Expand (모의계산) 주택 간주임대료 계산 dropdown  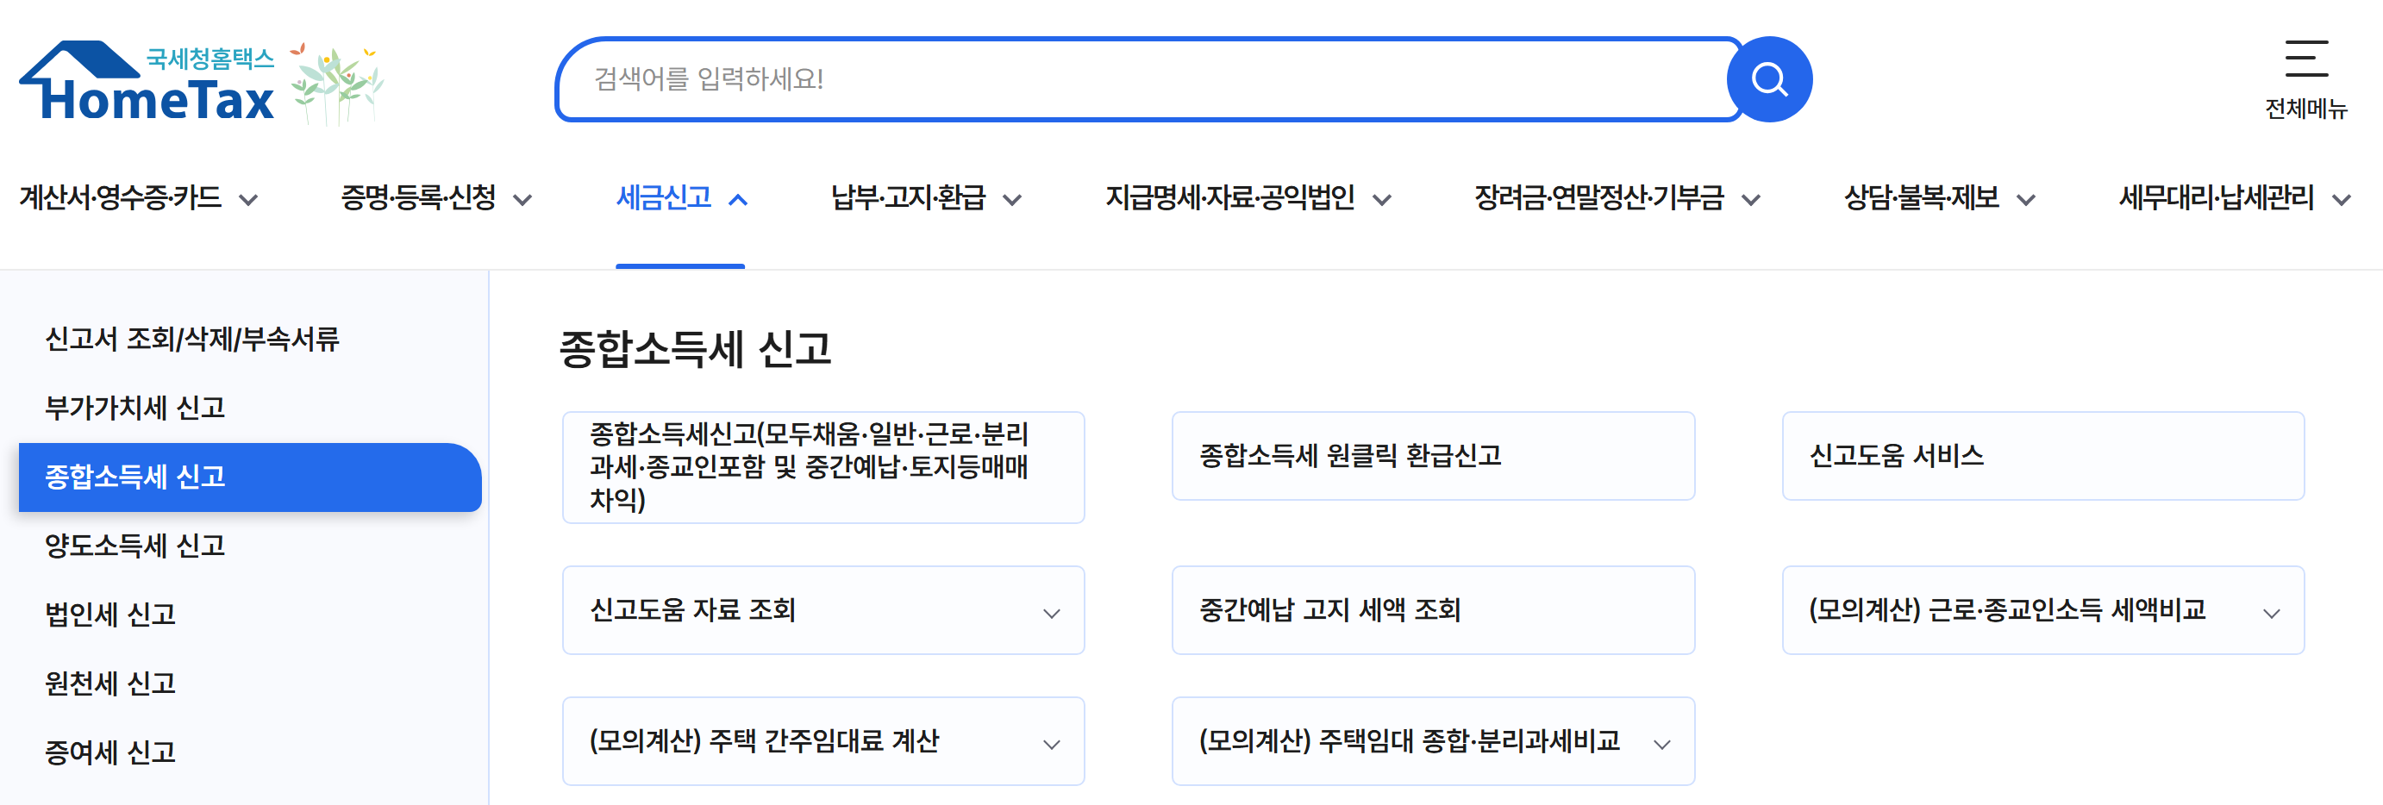[x=823, y=741]
